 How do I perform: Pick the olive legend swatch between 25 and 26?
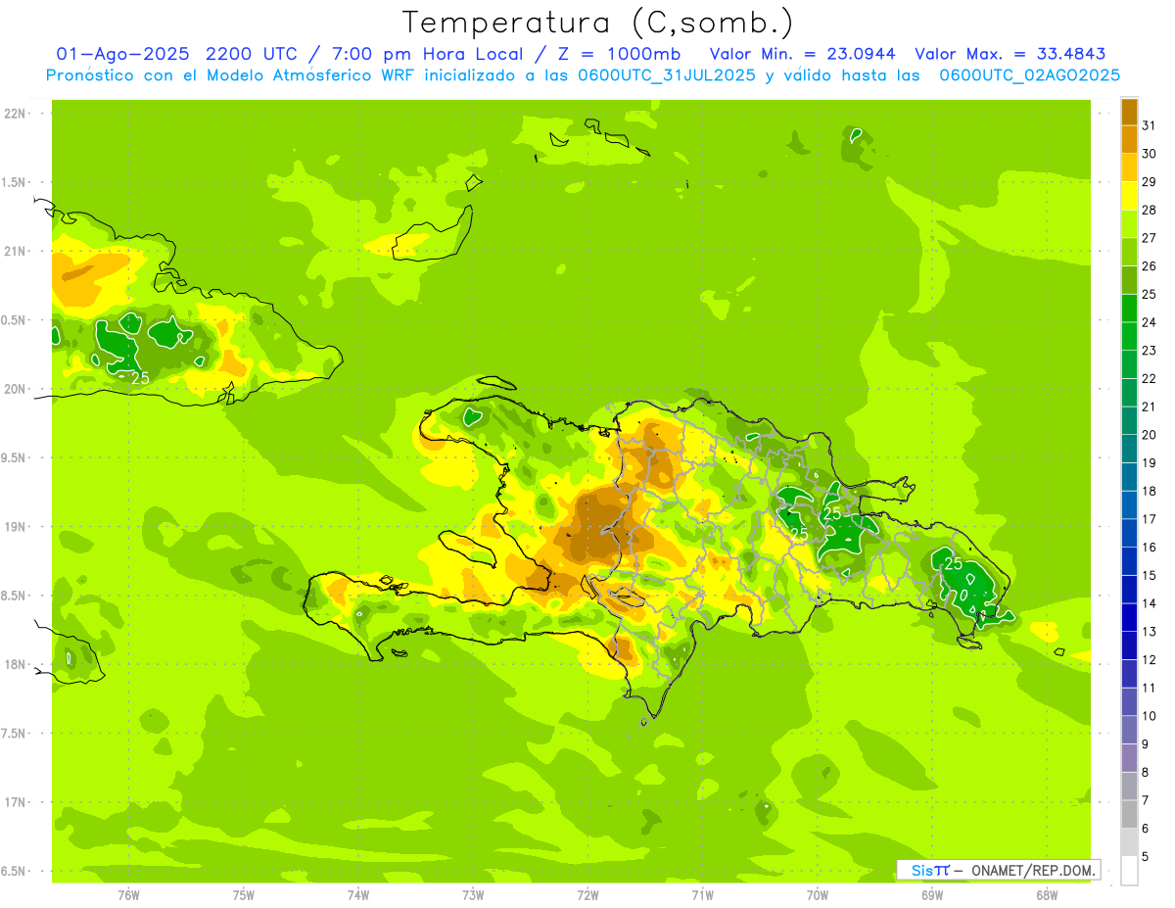(x=1129, y=279)
